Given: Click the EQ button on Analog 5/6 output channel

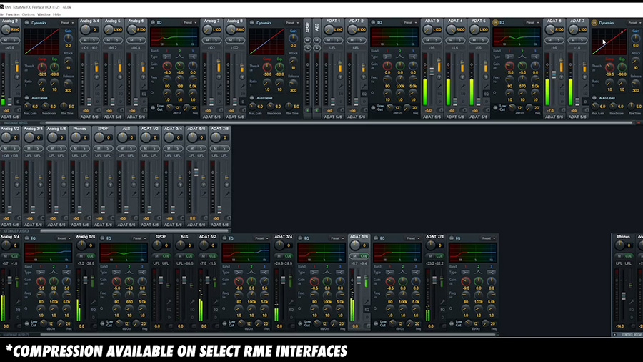Looking at the screenshot, I should 94,310.
